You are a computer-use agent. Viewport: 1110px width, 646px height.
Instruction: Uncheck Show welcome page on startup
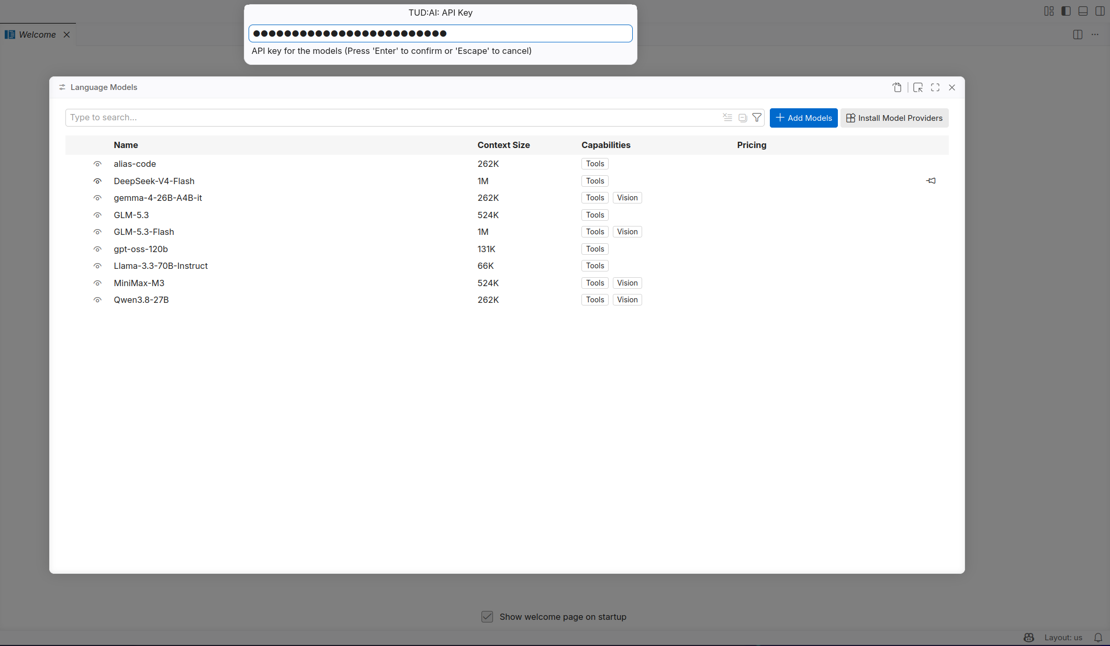[487, 617]
